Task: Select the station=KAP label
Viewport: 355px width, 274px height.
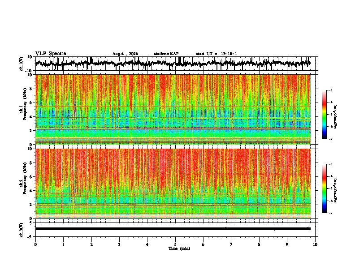Action: pos(166,54)
